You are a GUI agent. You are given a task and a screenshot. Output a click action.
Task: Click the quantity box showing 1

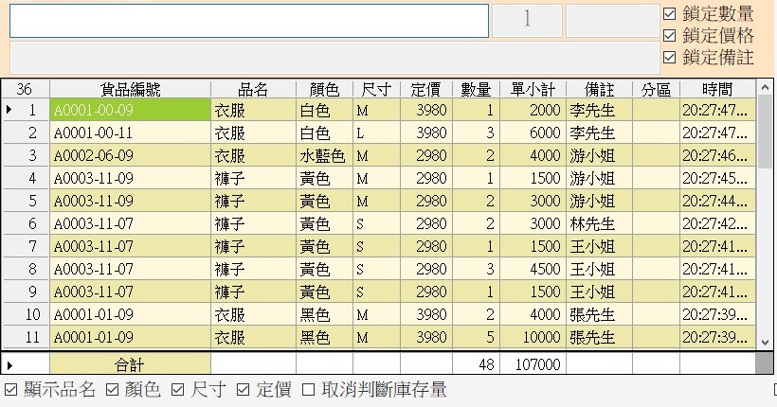[x=527, y=21]
